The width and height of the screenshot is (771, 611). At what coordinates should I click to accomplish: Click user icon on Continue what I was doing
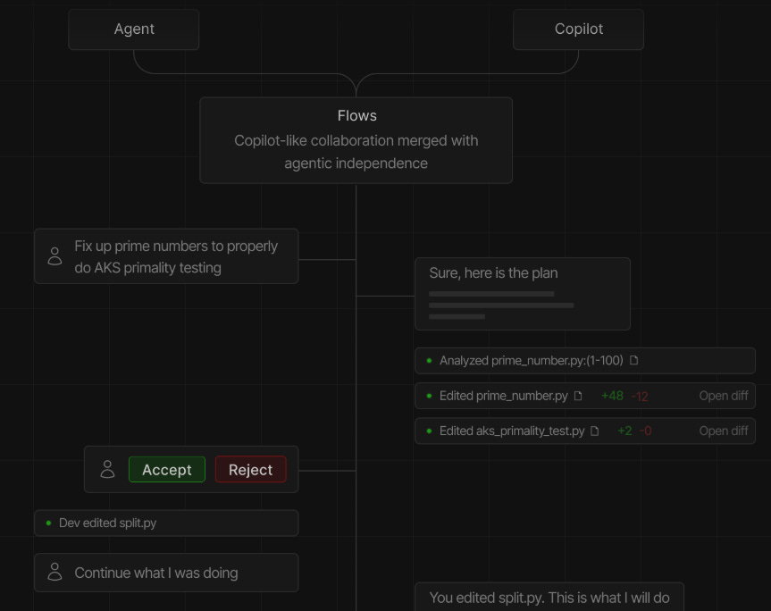54,572
